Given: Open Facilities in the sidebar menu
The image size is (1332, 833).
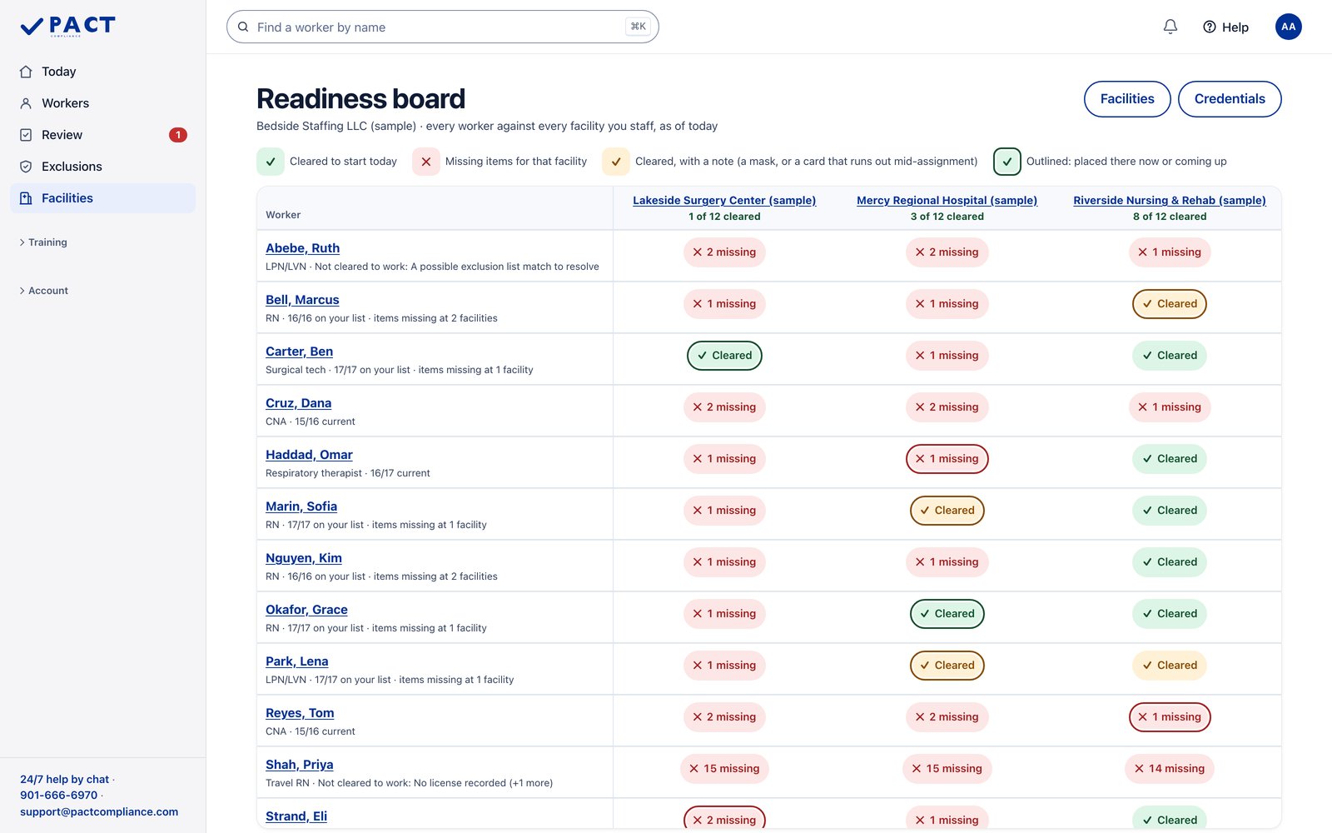Looking at the screenshot, I should pyautogui.click(x=103, y=198).
